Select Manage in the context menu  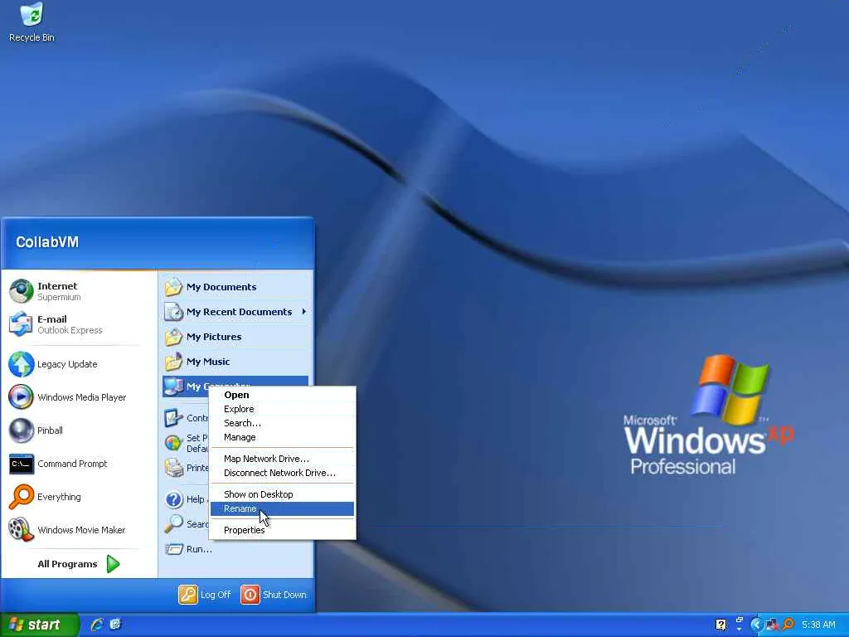point(282,437)
